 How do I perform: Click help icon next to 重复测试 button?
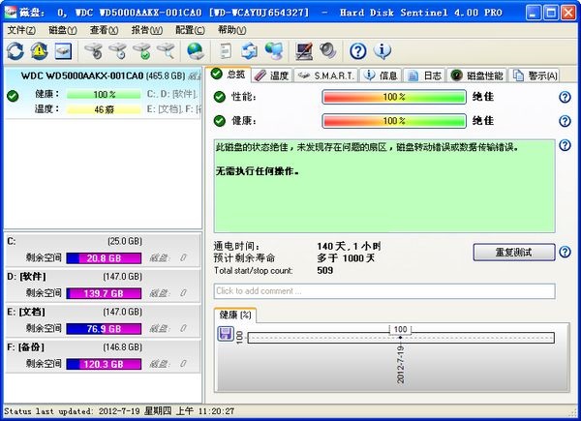[x=565, y=253]
